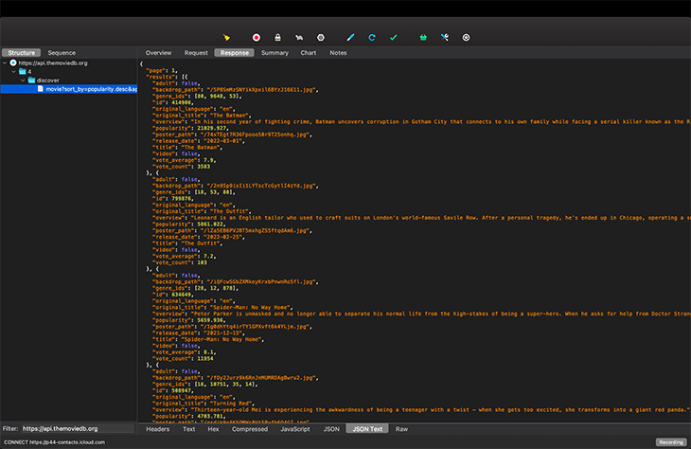Switch to Sequence view
Screen dimensions: 691x449
click(x=62, y=52)
